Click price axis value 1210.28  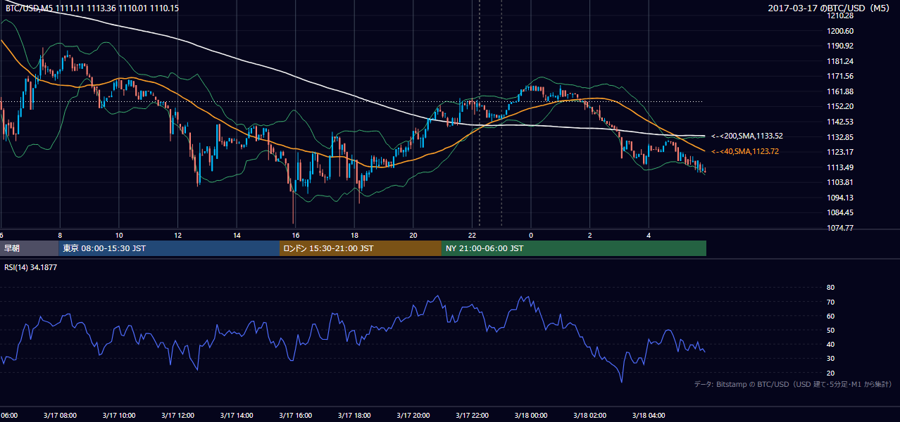coord(841,15)
